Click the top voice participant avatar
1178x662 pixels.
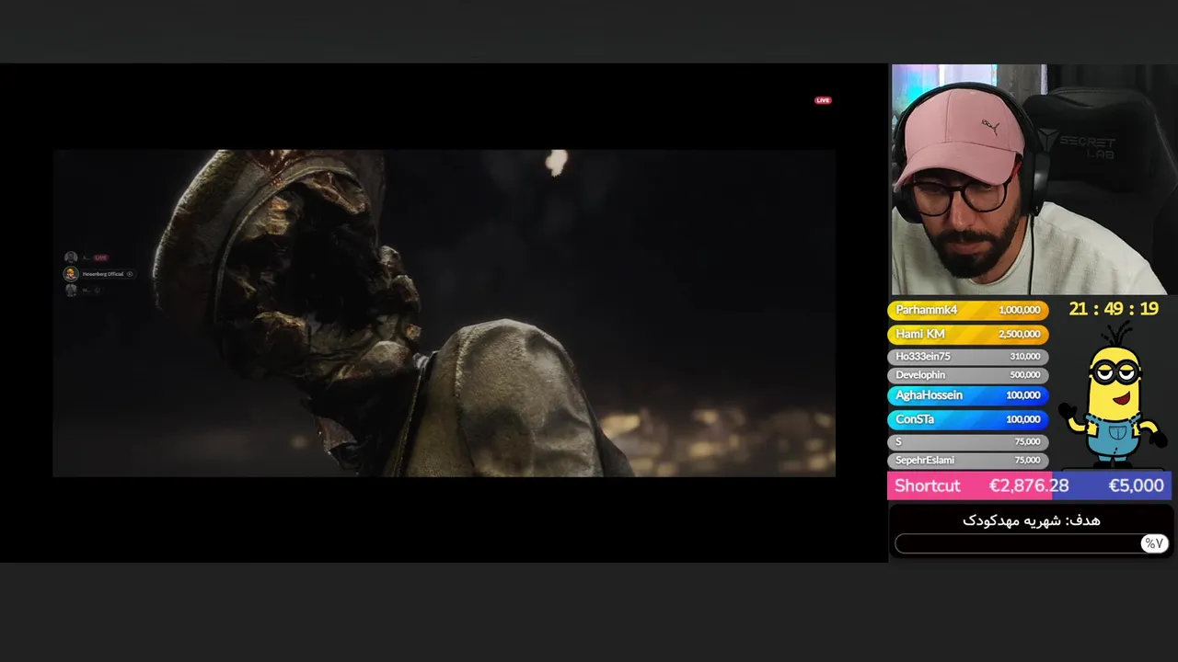71,258
